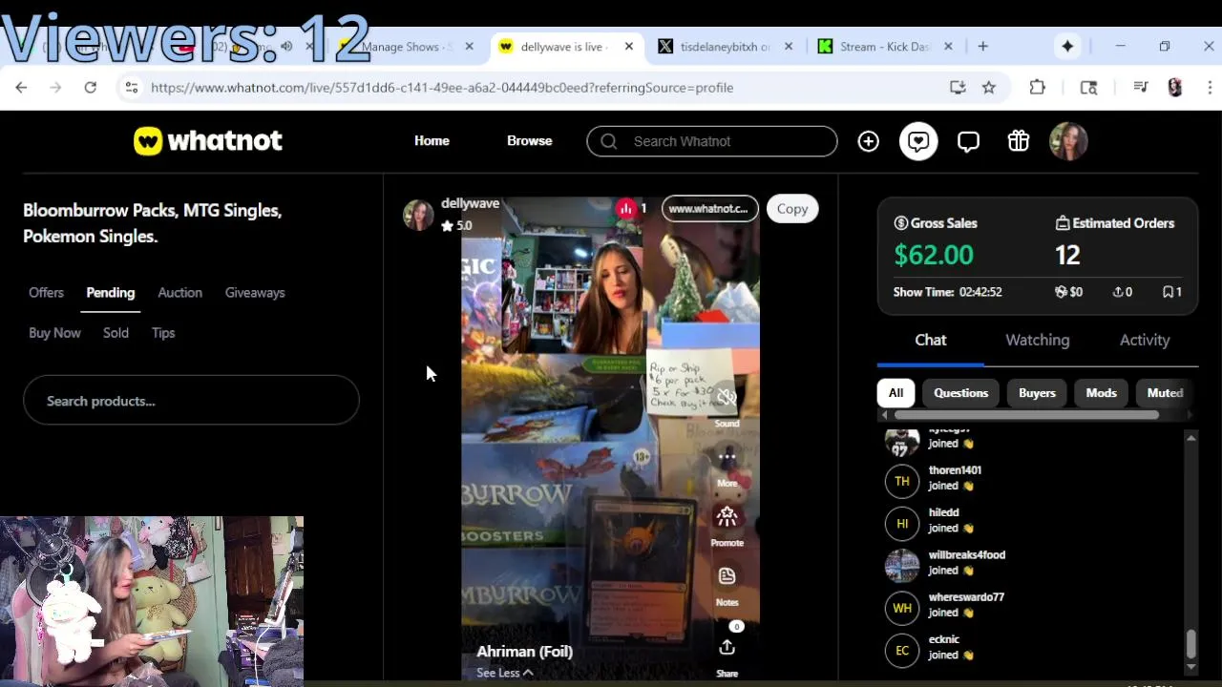Click the site information icon in address bar
The image size is (1222, 687).
click(x=131, y=87)
